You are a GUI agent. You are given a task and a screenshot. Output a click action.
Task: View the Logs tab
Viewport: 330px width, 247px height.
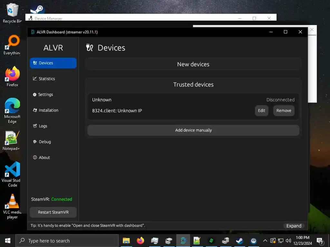[x=53, y=126]
